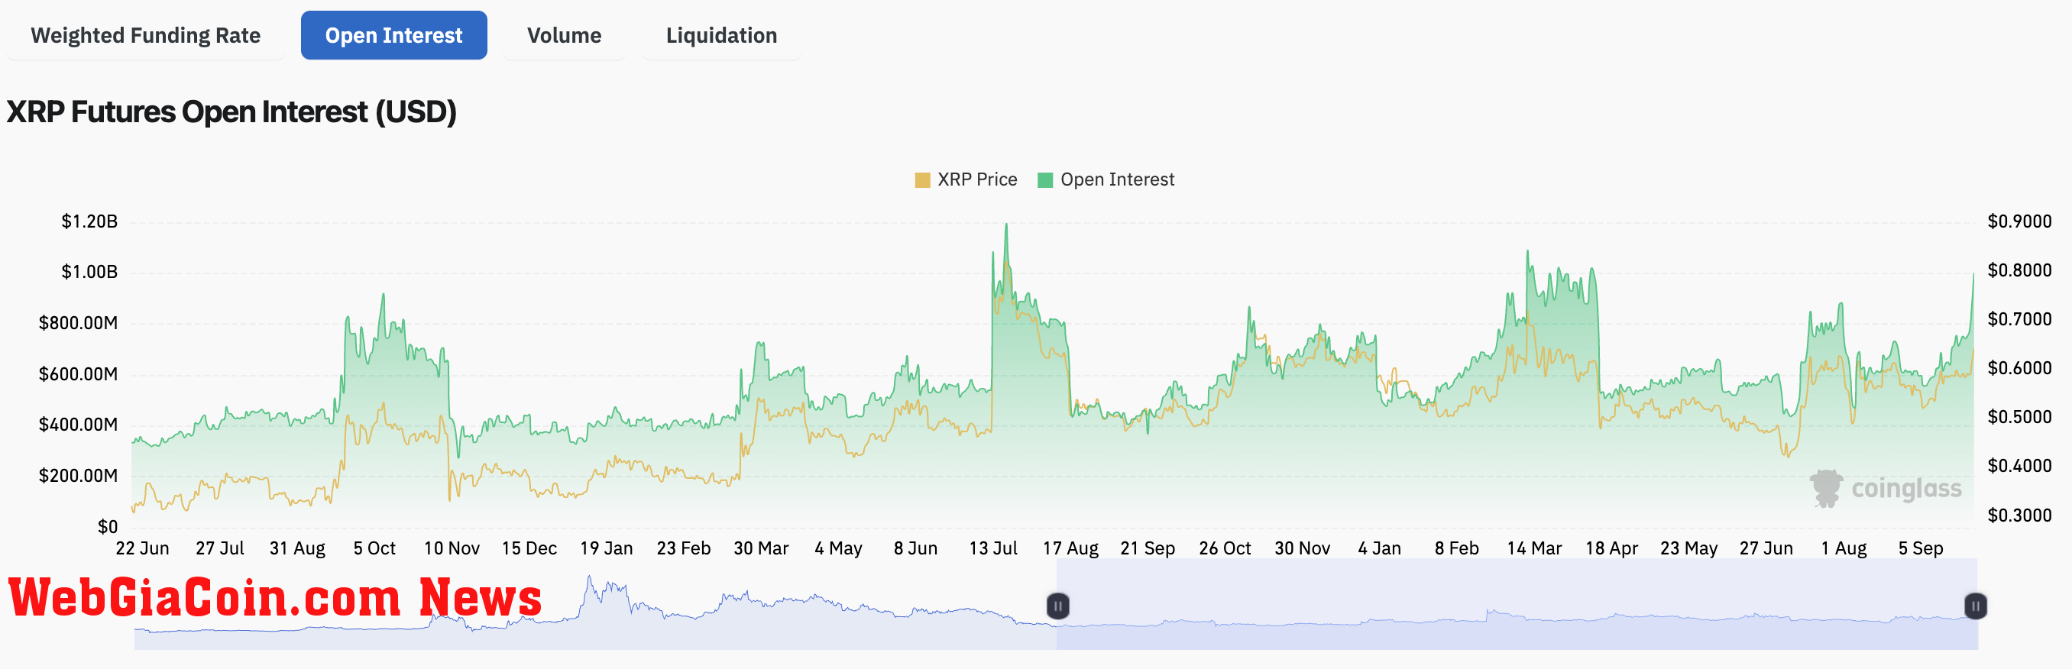Click the 5 Sep x-axis date label
The width and height of the screenshot is (2072, 669).
pyautogui.click(x=1920, y=548)
